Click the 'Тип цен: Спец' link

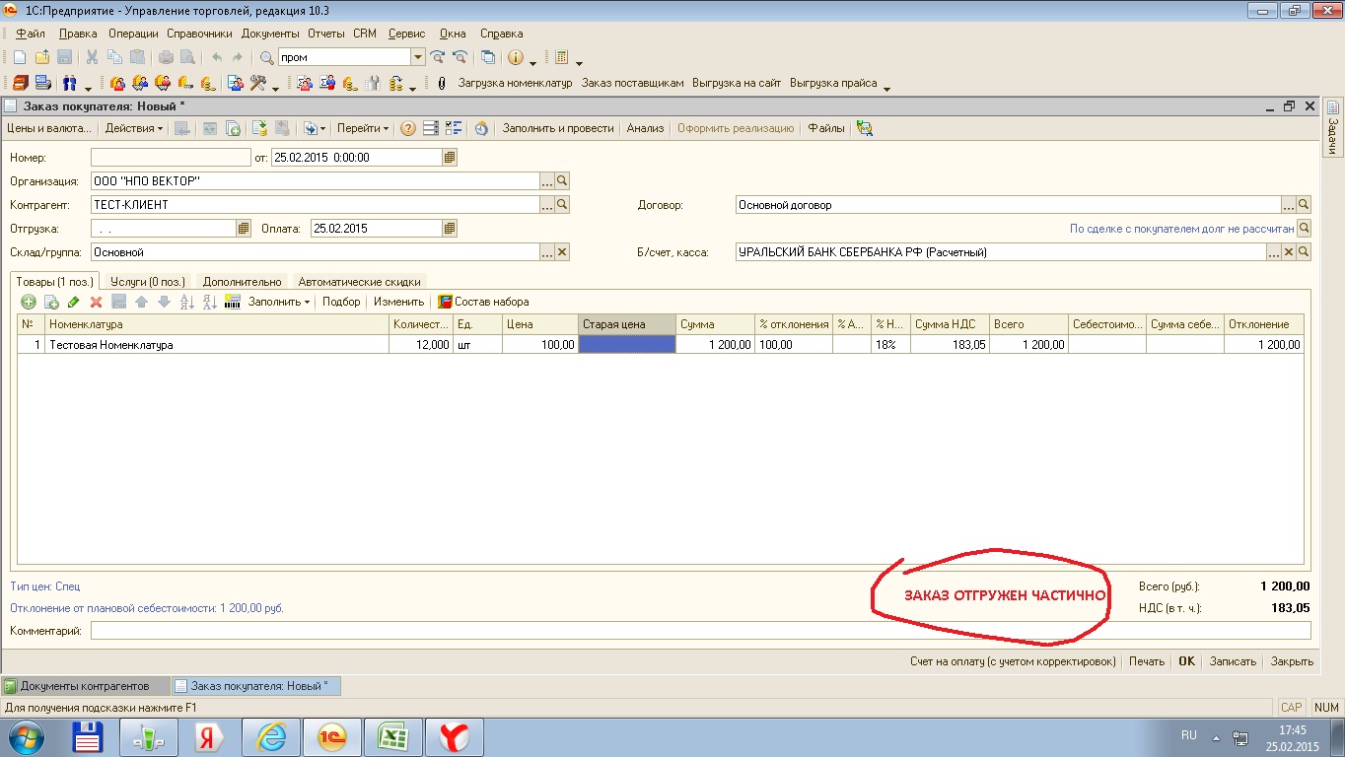click(x=45, y=585)
